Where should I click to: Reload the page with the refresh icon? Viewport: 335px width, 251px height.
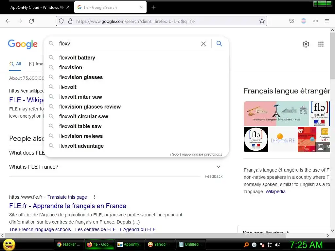click(x=31, y=21)
